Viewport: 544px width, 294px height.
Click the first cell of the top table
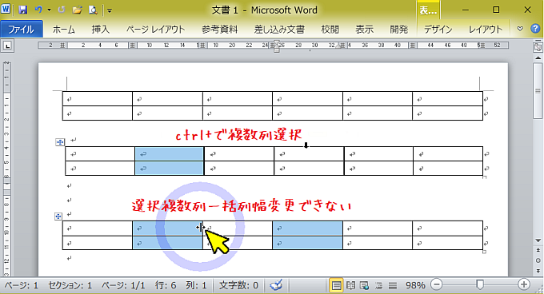coord(97,99)
